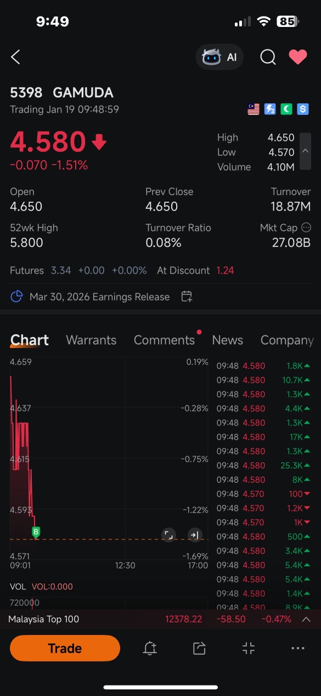Screen dimensions: 321x696
Task: Add earnings release to calendar icon
Action: point(187,297)
